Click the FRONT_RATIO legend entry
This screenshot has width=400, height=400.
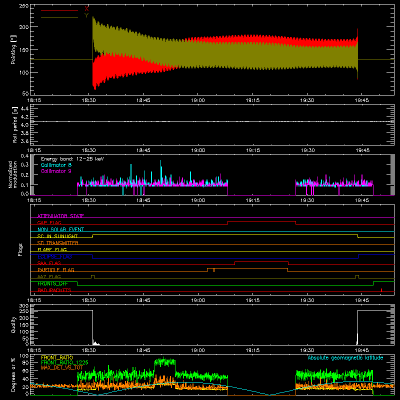tap(57, 357)
